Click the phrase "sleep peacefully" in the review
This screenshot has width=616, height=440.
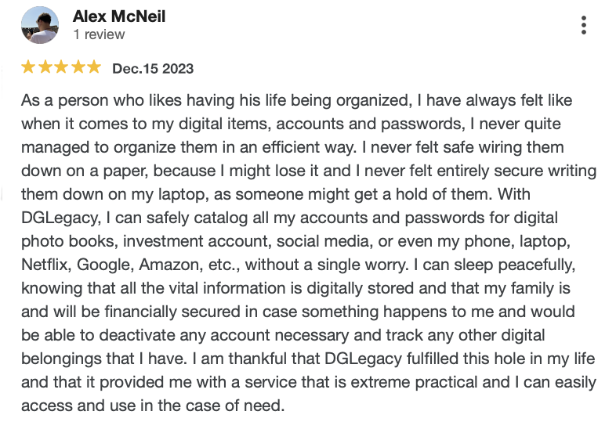coord(515,265)
